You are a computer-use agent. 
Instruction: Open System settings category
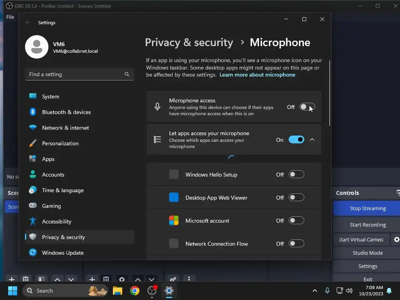tap(79, 96)
